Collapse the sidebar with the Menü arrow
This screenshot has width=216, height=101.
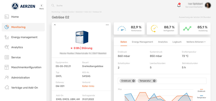42,6
